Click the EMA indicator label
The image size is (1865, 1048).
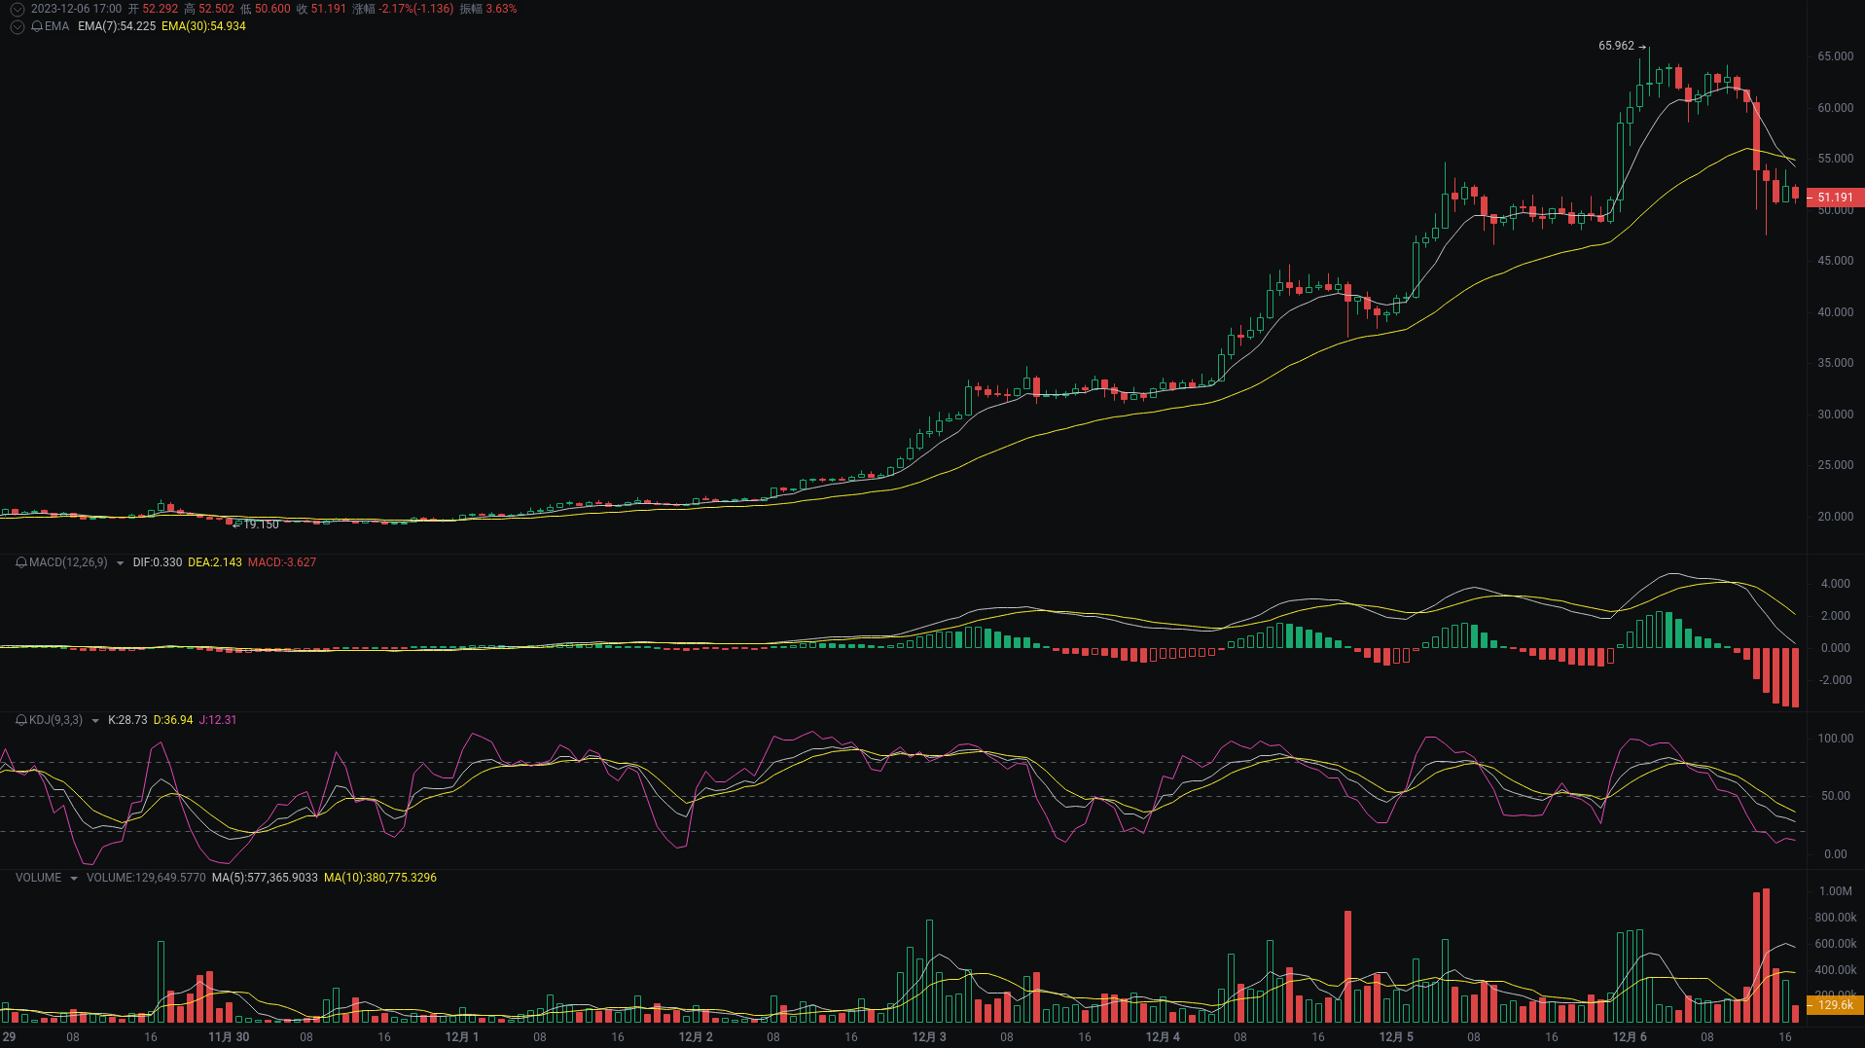tap(56, 26)
